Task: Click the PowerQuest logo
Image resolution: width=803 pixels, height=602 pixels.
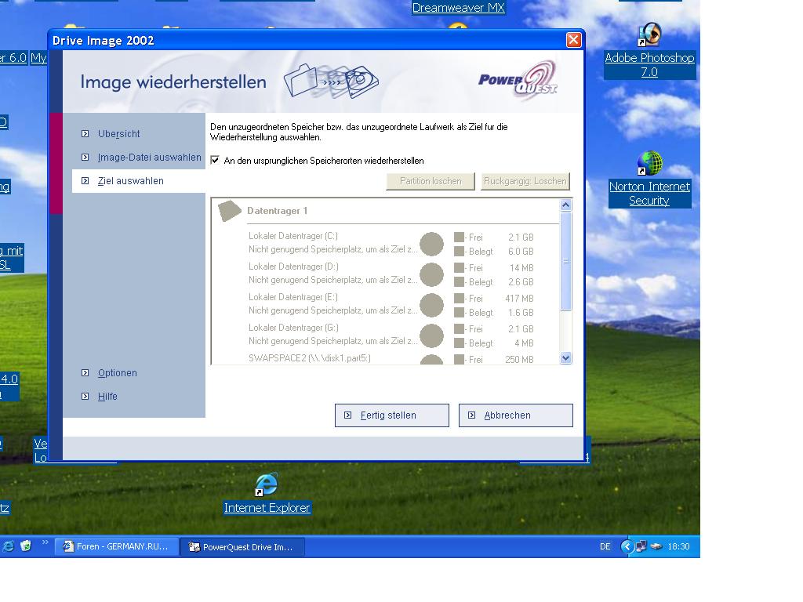Action: [x=518, y=81]
